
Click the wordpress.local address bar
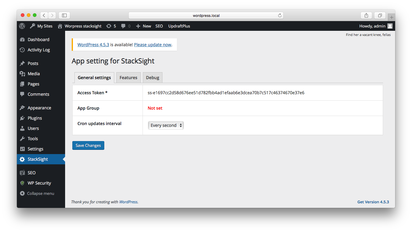tap(206, 15)
